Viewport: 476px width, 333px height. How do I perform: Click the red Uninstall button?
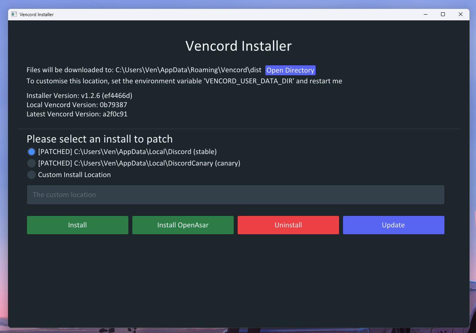288,225
